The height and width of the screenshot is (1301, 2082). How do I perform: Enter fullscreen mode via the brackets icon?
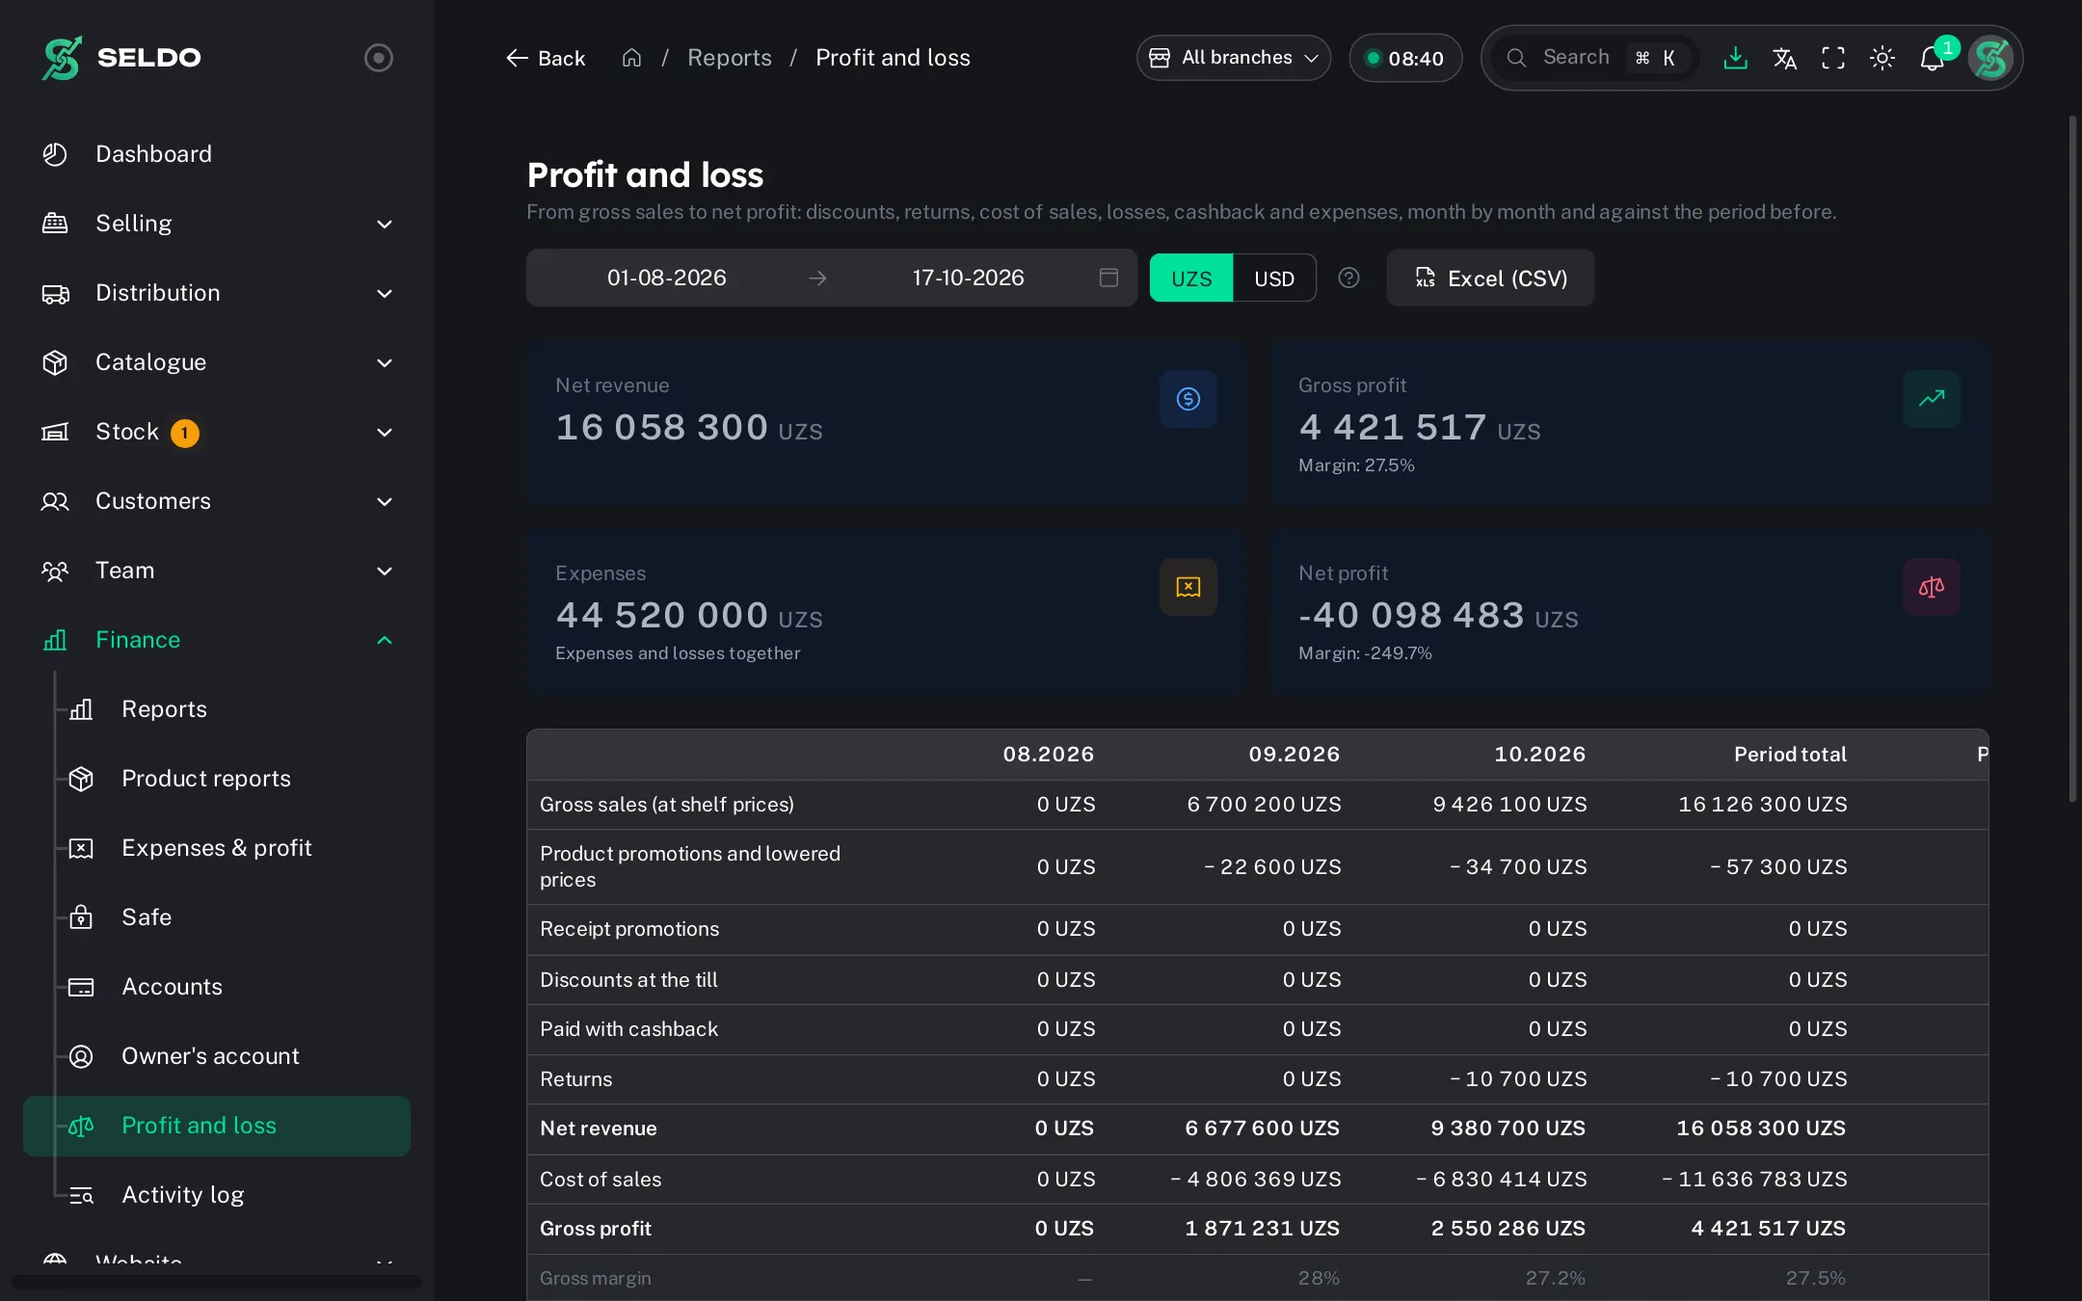(x=1833, y=58)
